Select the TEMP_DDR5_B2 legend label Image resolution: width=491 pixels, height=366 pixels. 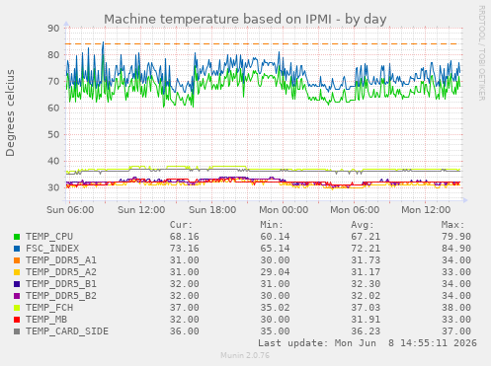tap(61, 296)
